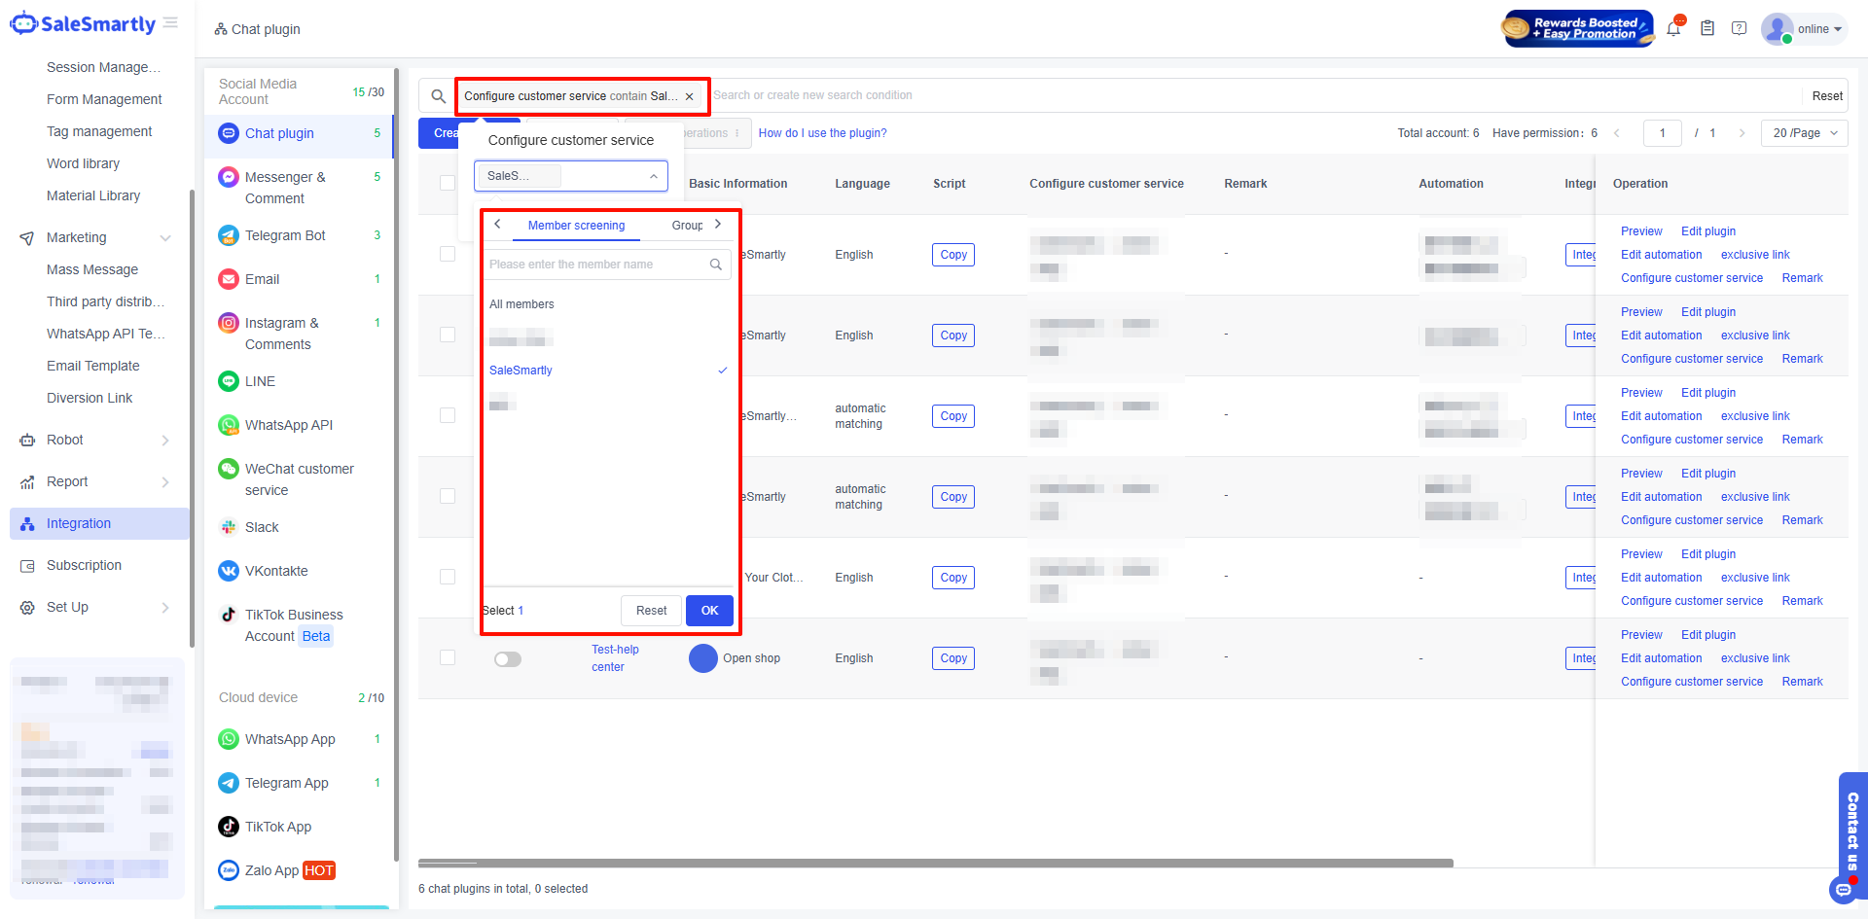Click the Telegram Bot channel icon
This screenshot has height=919, width=1868.
pyautogui.click(x=229, y=235)
